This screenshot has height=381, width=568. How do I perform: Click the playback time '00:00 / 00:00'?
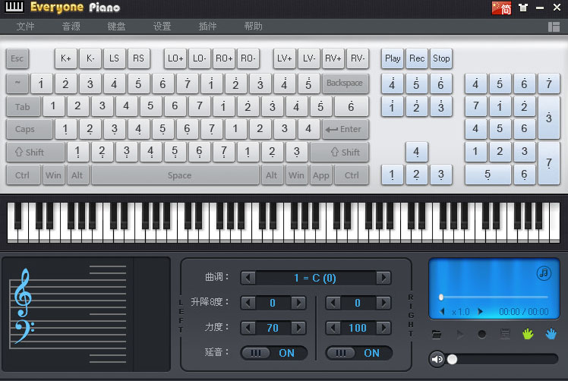(523, 312)
